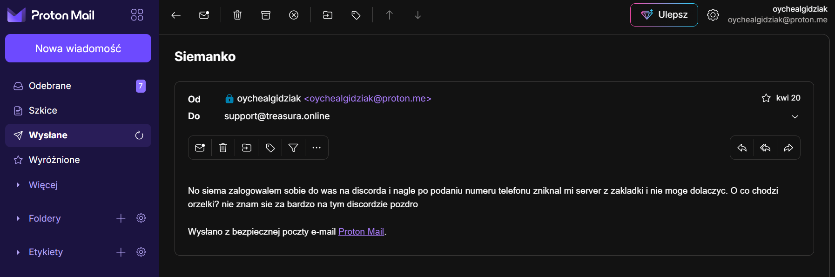Click the reply-all icon

click(x=765, y=148)
